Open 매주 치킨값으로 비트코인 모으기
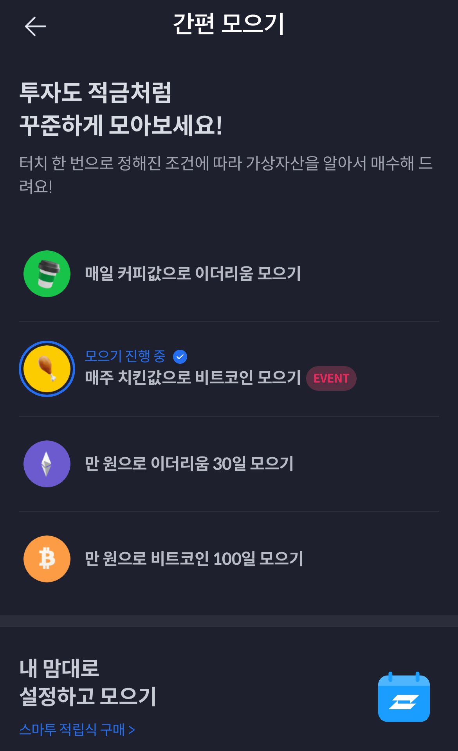Image resolution: width=458 pixels, height=751 pixels. coord(229,369)
